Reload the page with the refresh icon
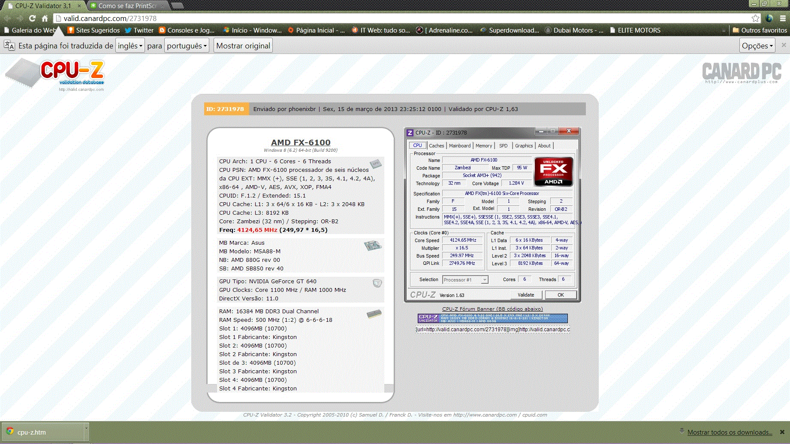 [x=32, y=18]
